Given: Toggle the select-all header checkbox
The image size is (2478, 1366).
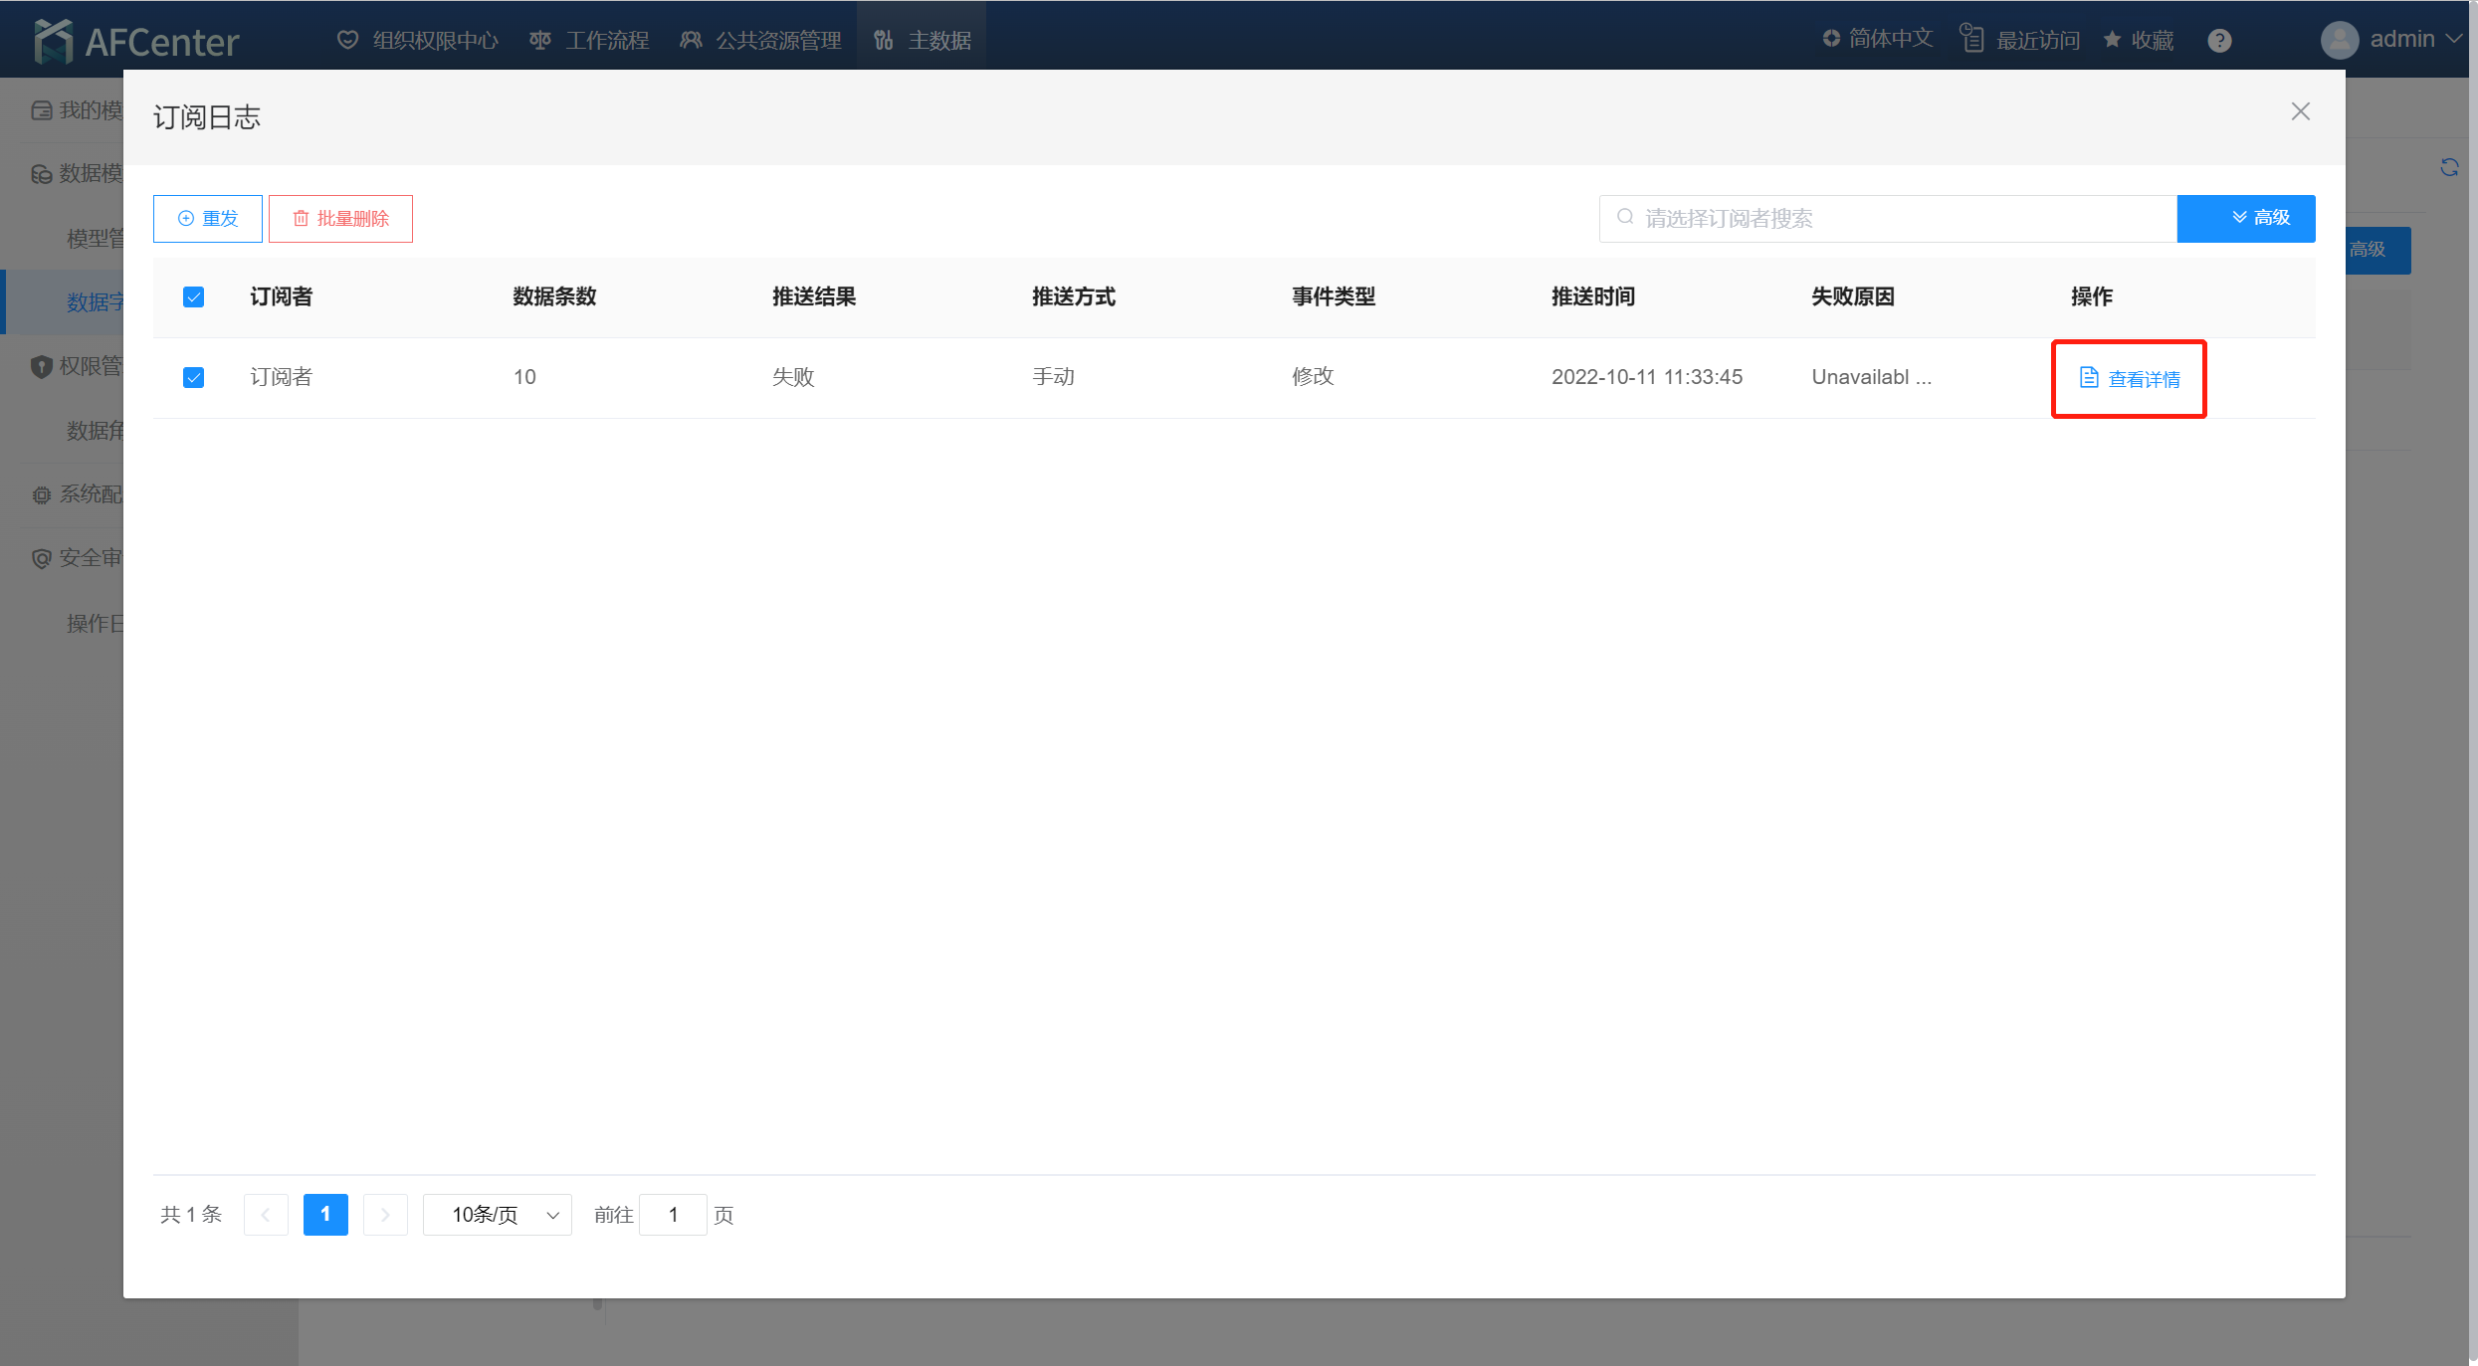Looking at the screenshot, I should click(194, 297).
